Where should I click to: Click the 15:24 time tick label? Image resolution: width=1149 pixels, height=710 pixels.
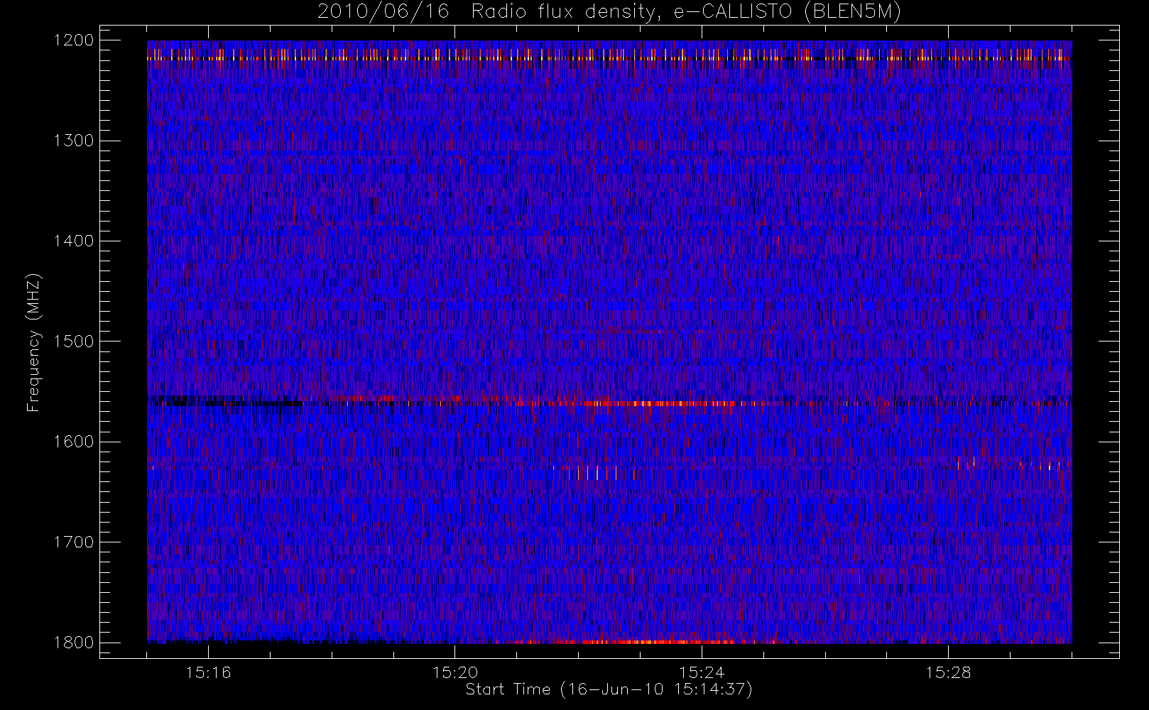point(701,672)
